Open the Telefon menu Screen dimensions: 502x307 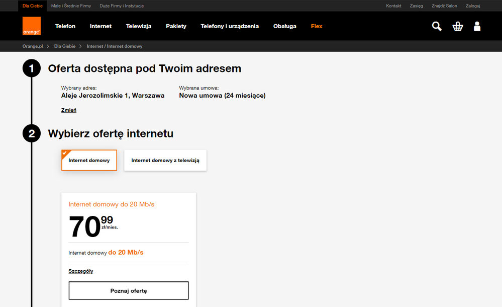coord(65,26)
